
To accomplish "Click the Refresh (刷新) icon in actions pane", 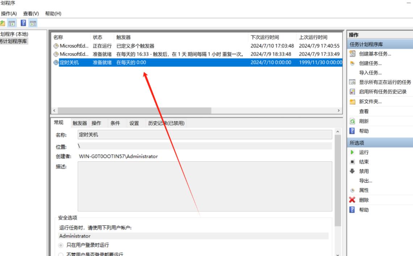I will point(352,121).
